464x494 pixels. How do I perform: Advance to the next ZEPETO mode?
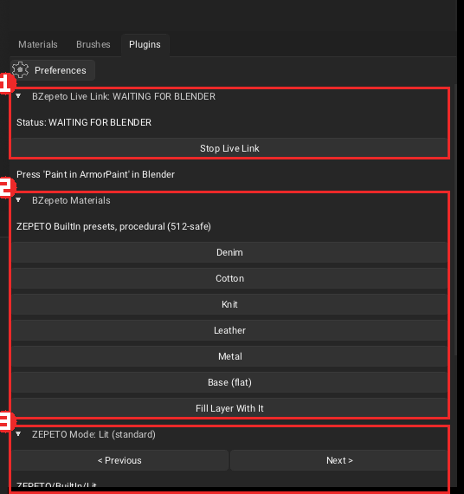click(x=338, y=460)
